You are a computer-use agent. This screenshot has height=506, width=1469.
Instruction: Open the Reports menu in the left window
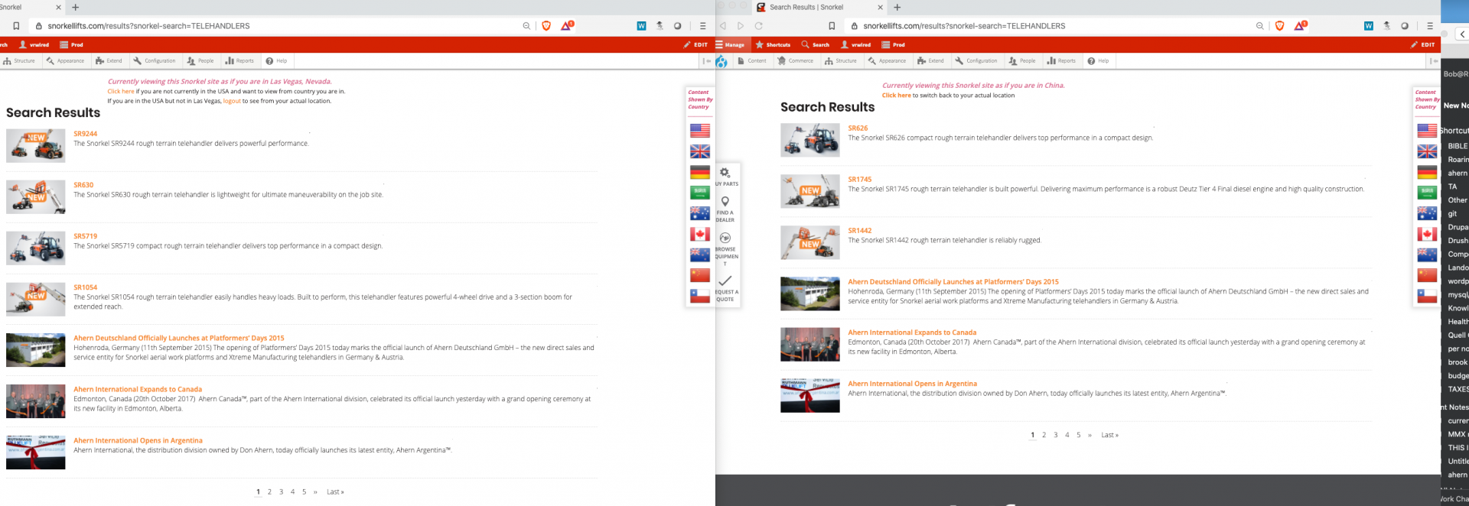point(239,61)
